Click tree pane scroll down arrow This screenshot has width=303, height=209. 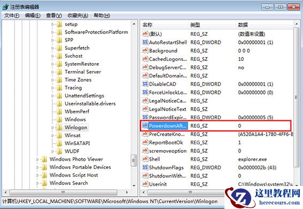134,185
